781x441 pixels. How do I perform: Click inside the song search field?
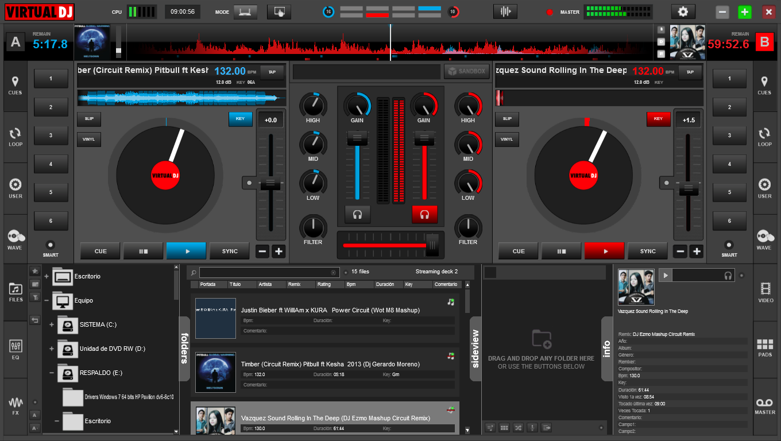point(269,273)
